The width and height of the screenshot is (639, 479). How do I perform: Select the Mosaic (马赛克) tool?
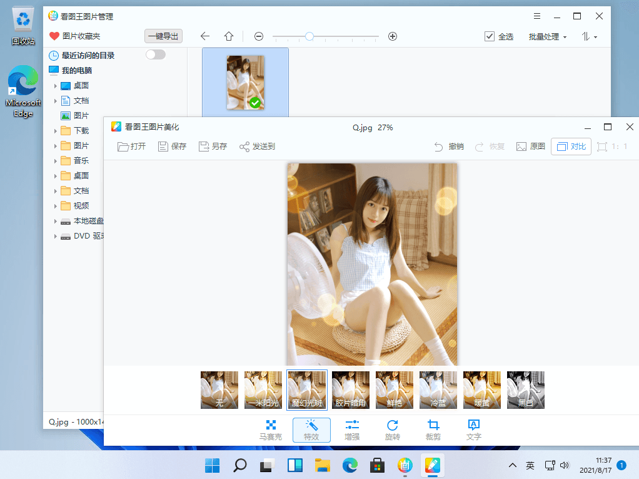[271, 430]
